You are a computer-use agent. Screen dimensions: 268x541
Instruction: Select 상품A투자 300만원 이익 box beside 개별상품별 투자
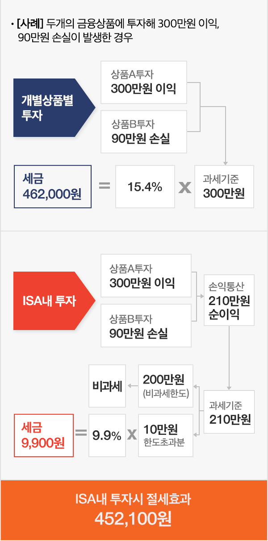coord(143,82)
